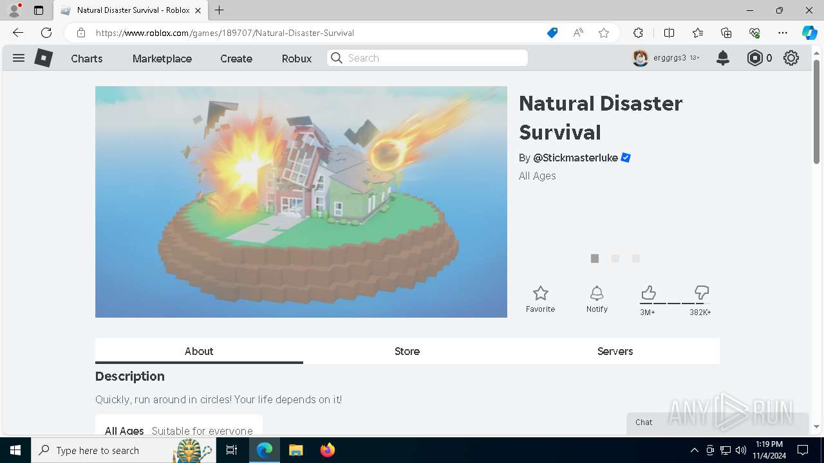Open volume control in system tray

click(x=741, y=450)
